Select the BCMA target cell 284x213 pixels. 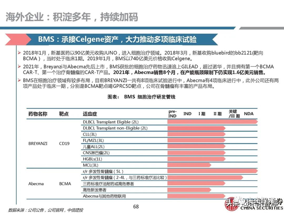65,184
